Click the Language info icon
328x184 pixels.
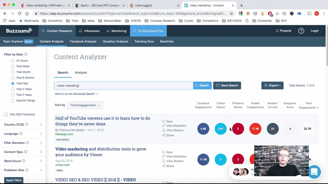coord(21,134)
